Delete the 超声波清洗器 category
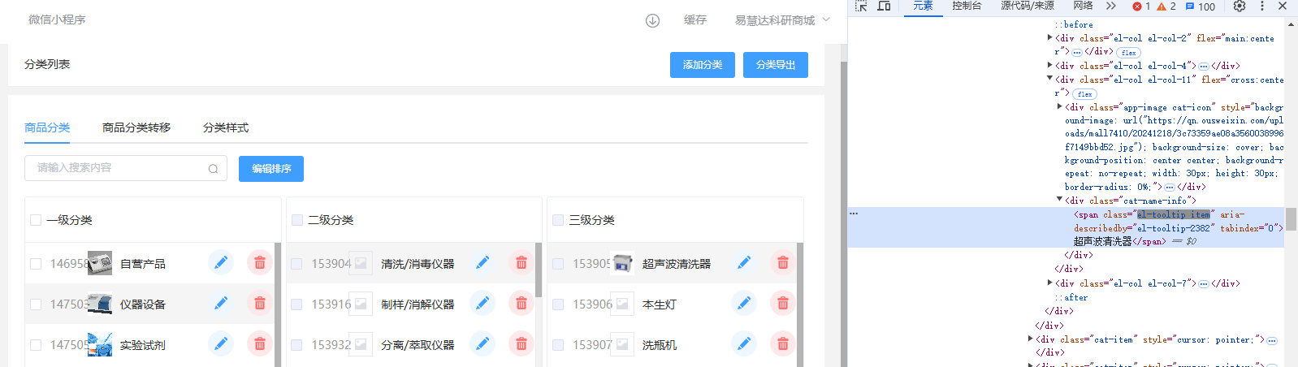 click(783, 262)
